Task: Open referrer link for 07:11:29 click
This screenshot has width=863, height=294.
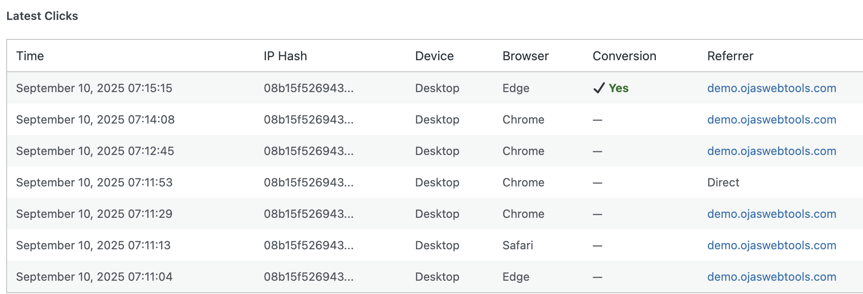Action: [771, 214]
